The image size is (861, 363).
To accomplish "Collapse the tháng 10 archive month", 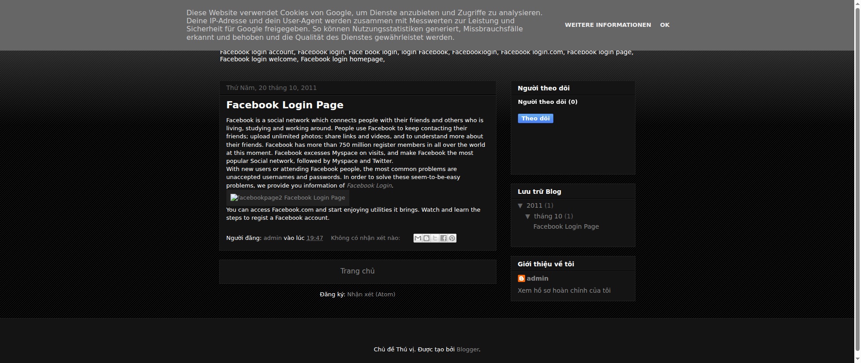I will tap(528, 217).
